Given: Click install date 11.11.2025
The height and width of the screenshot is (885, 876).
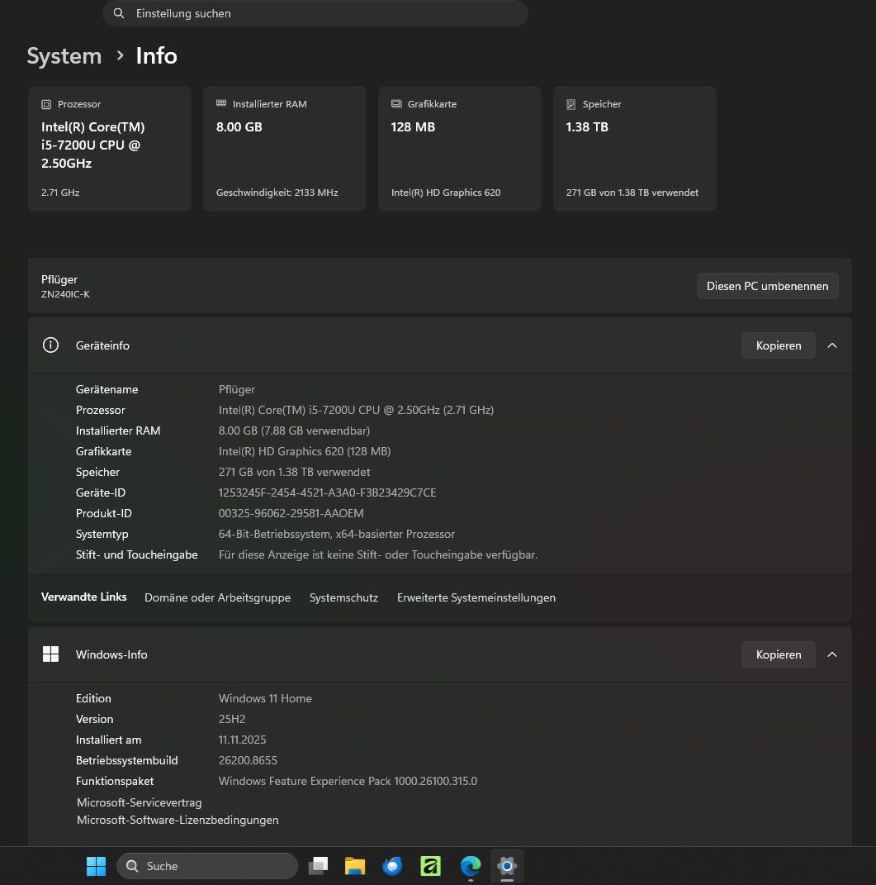Looking at the screenshot, I should (242, 740).
